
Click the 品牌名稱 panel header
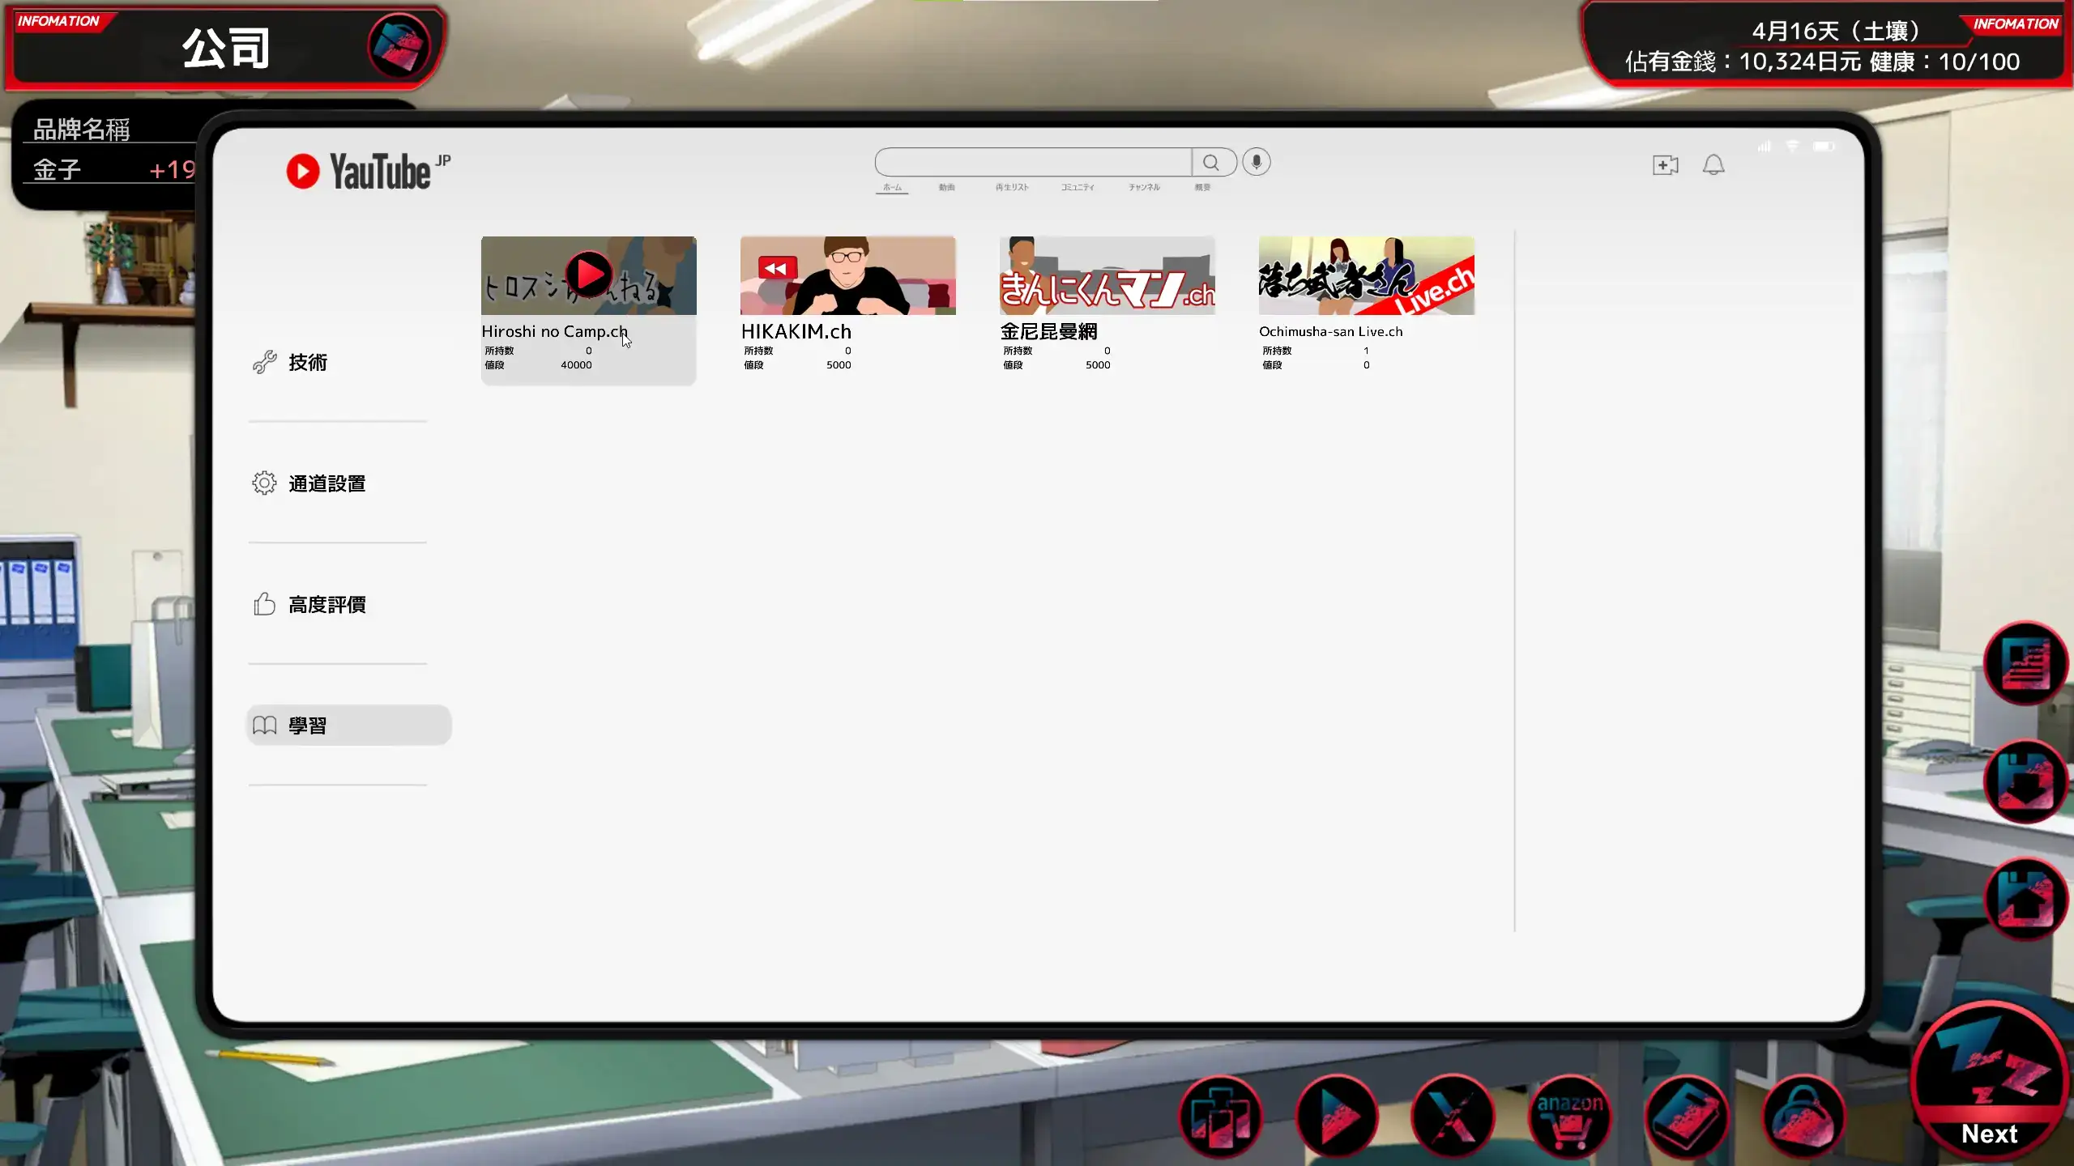(81, 129)
